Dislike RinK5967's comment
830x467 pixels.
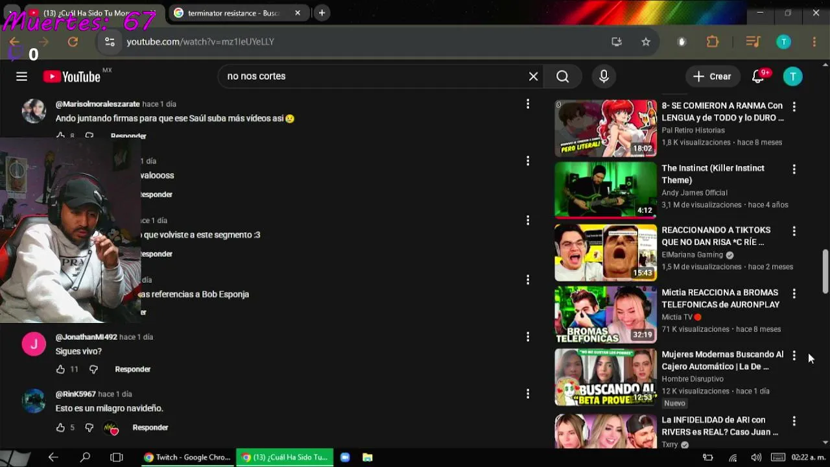[x=89, y=427]
